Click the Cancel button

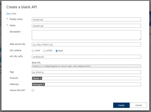(139, 105)
